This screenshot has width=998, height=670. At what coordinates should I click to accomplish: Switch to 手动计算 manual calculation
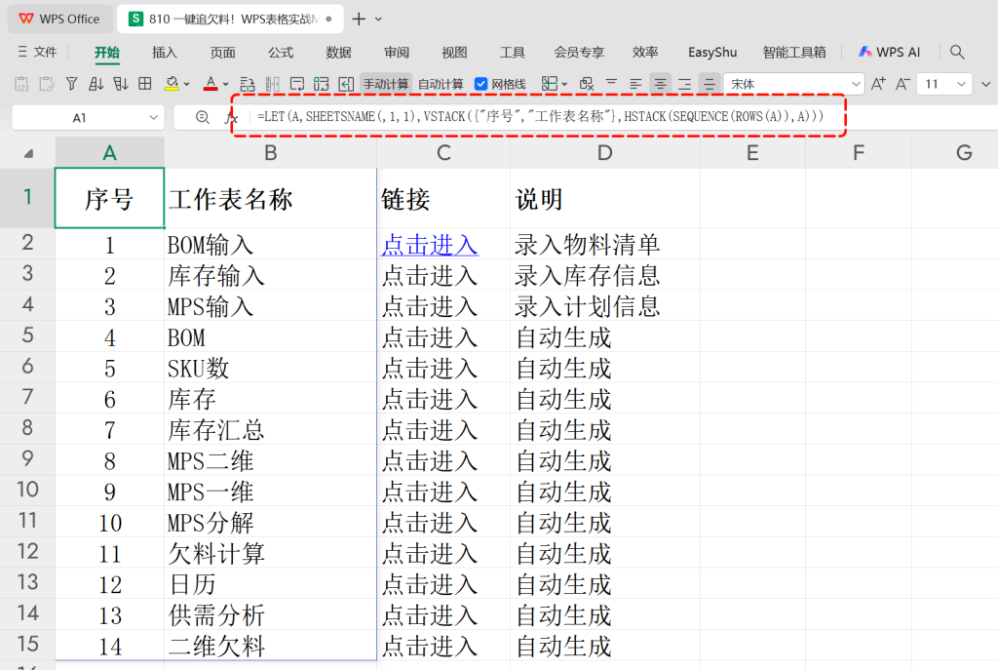(386, 84)
